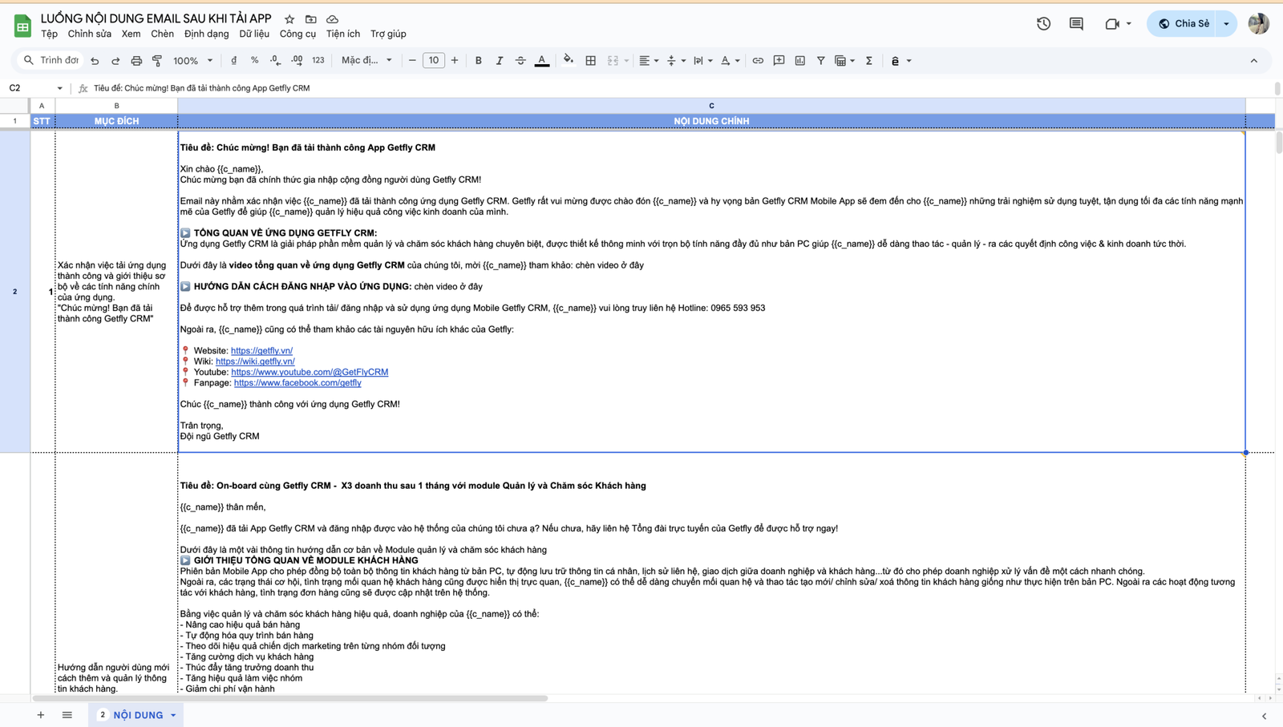Toggle bold formatting
This screenshot has width=1283, height=727.
point(479,61)
